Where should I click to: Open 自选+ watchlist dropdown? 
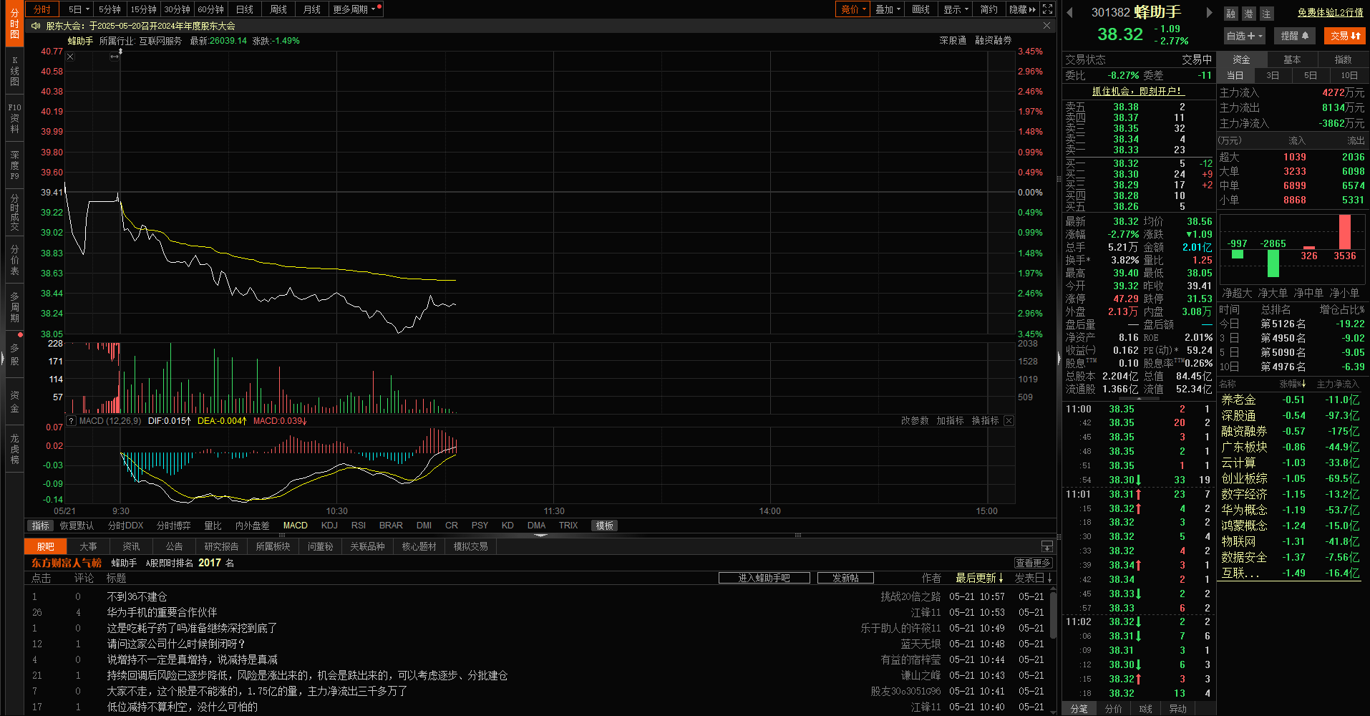coord(1245,36)
